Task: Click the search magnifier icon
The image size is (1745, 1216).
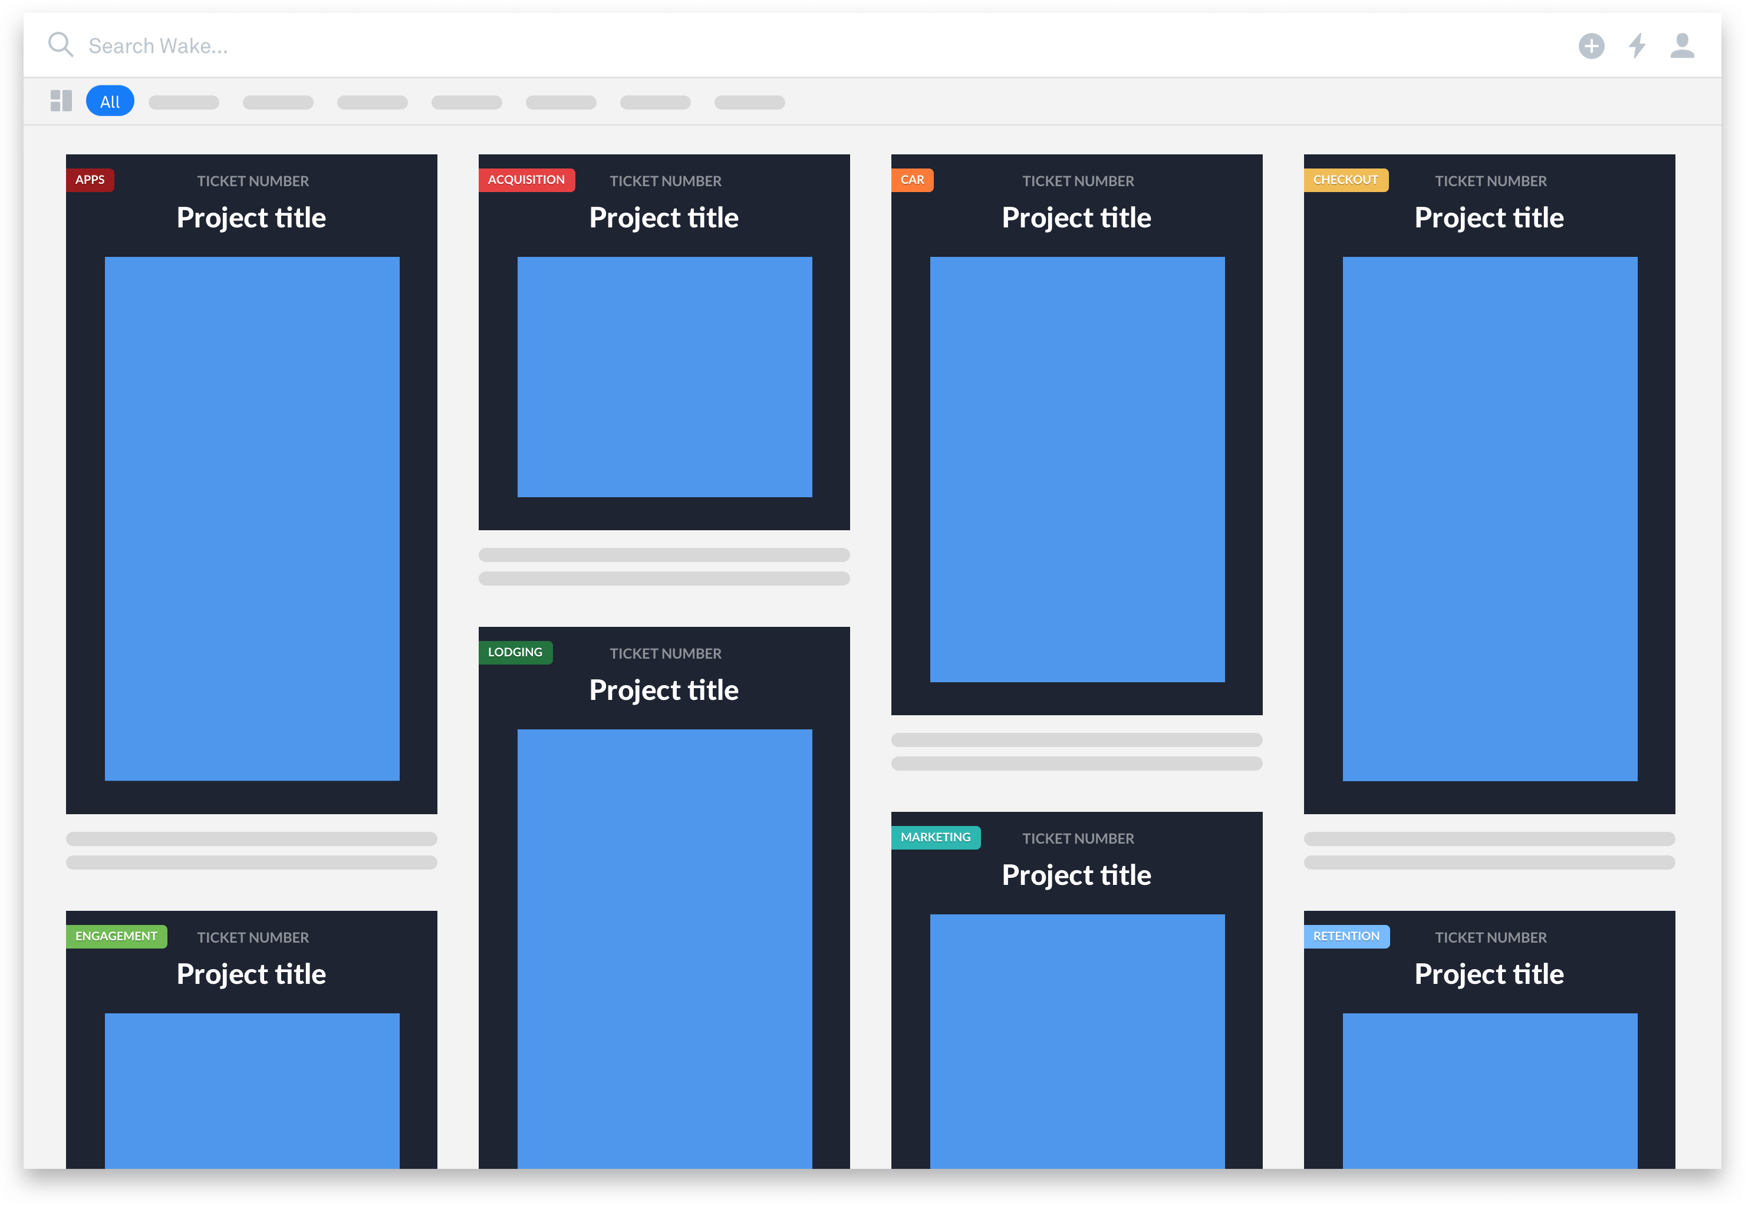Action: click(x=61, y=45)
